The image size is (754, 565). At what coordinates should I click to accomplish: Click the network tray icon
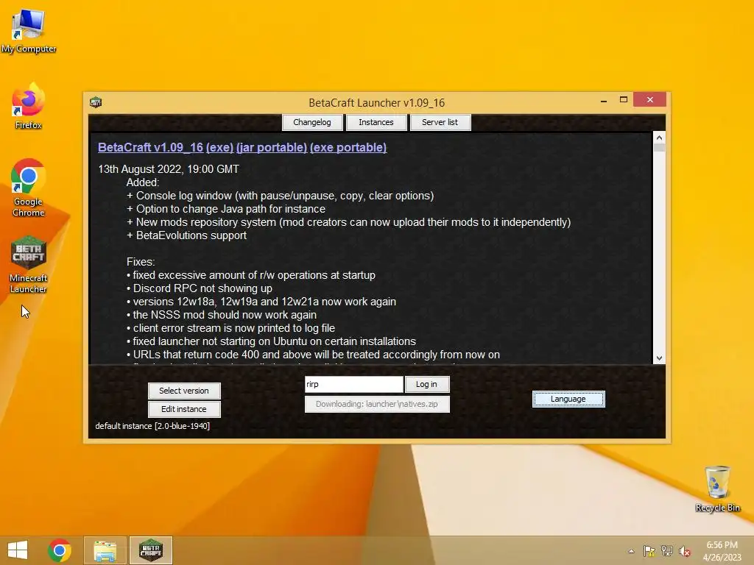666,551
